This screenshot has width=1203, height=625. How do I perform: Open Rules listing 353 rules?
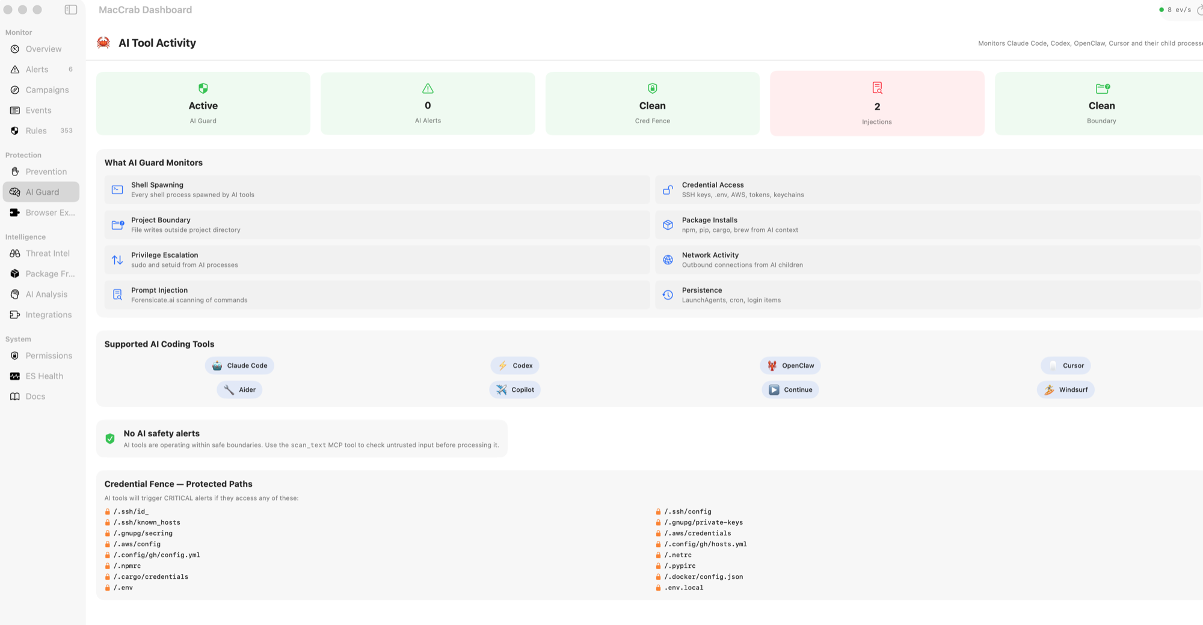click(x=36, y=130)
